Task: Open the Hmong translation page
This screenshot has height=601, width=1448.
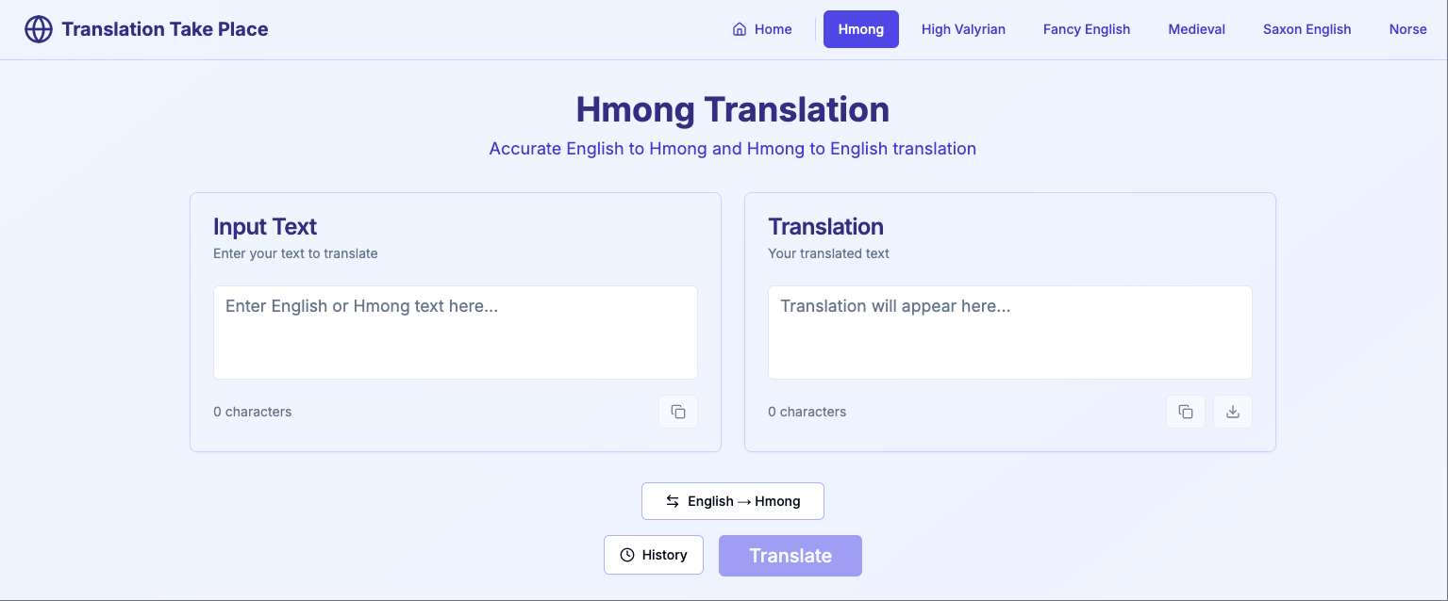Action: tap(860, 29)
